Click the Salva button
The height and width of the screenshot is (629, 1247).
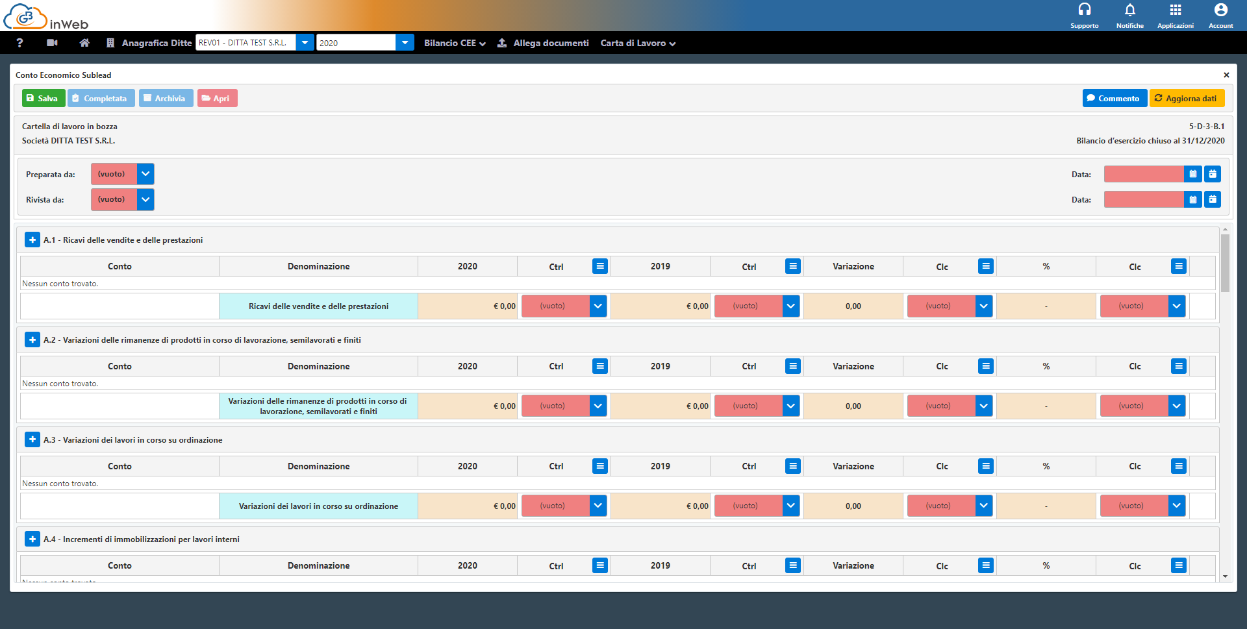click(x=44, y=98)
